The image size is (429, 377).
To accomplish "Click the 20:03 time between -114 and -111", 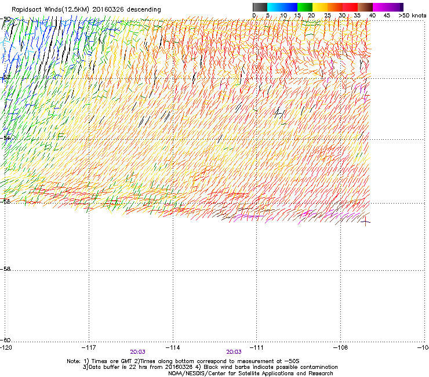I will coord(234,352).
